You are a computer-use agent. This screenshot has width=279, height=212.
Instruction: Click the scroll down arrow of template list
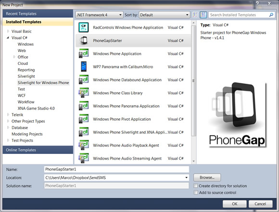193,161
